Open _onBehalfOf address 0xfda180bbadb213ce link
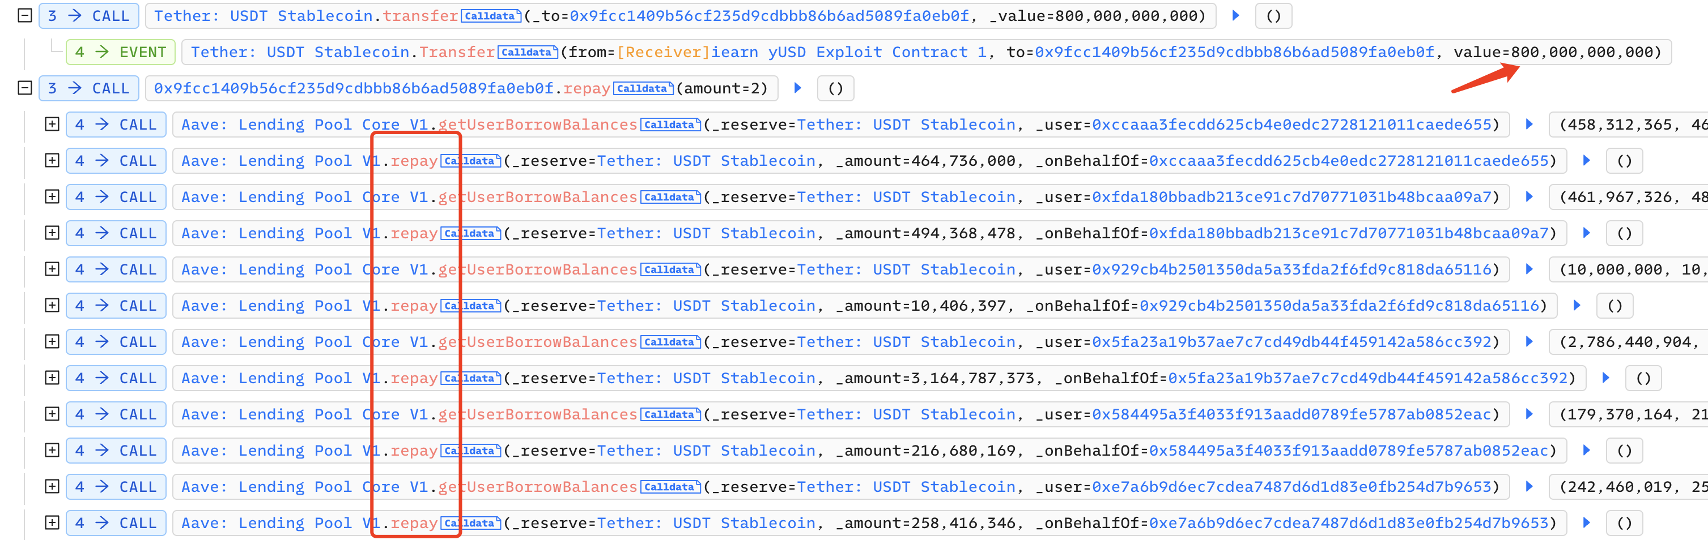Image resolution: width=1708 pixels, height=540 pixels. (1348, 233)
